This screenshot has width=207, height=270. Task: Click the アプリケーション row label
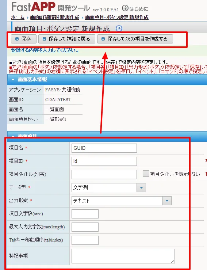point(25,90)
